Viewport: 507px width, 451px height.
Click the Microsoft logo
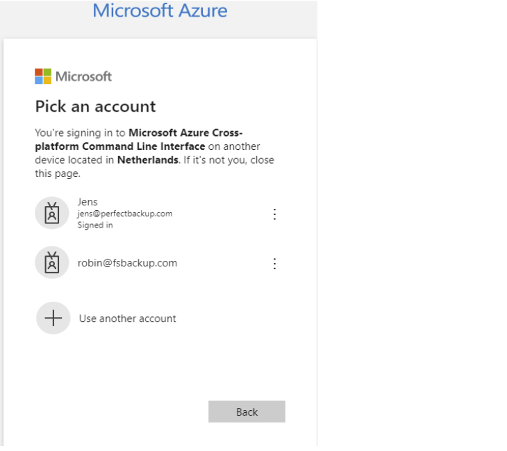click(x=73, y=76)
